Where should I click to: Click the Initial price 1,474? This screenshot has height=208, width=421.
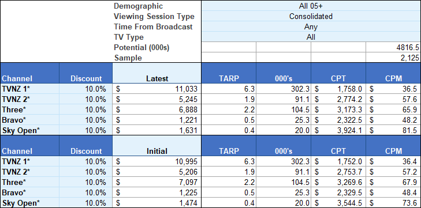coord(157,203)
